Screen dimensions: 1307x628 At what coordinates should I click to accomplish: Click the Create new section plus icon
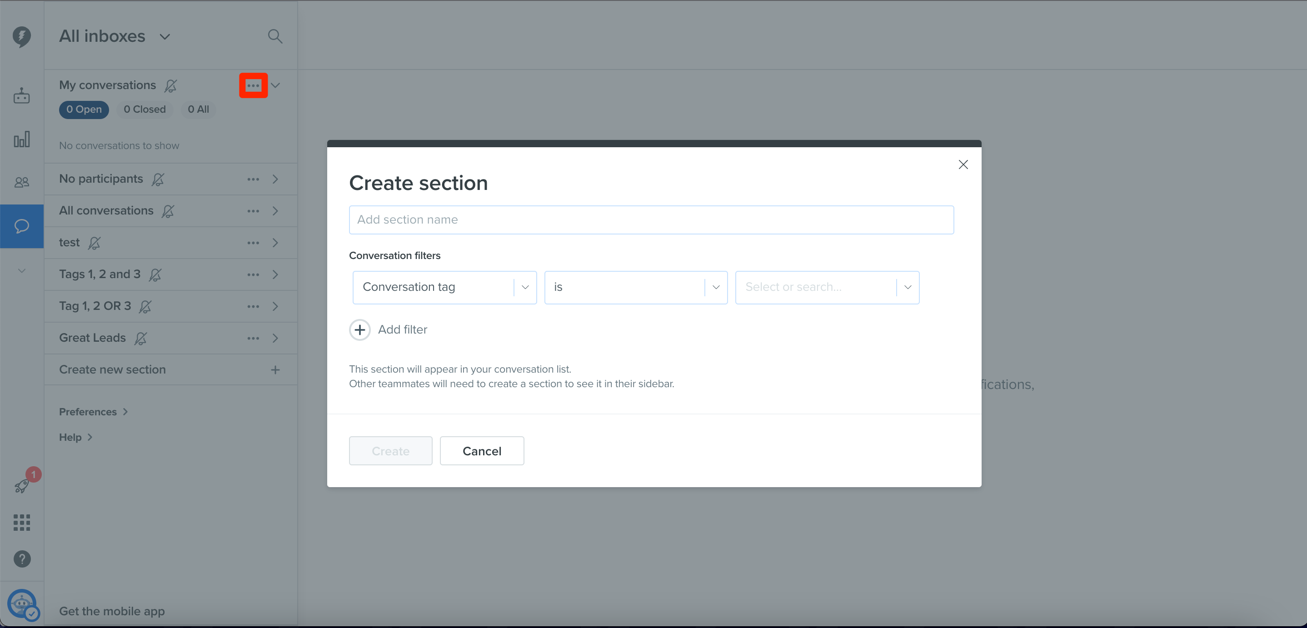coord(275,370)
